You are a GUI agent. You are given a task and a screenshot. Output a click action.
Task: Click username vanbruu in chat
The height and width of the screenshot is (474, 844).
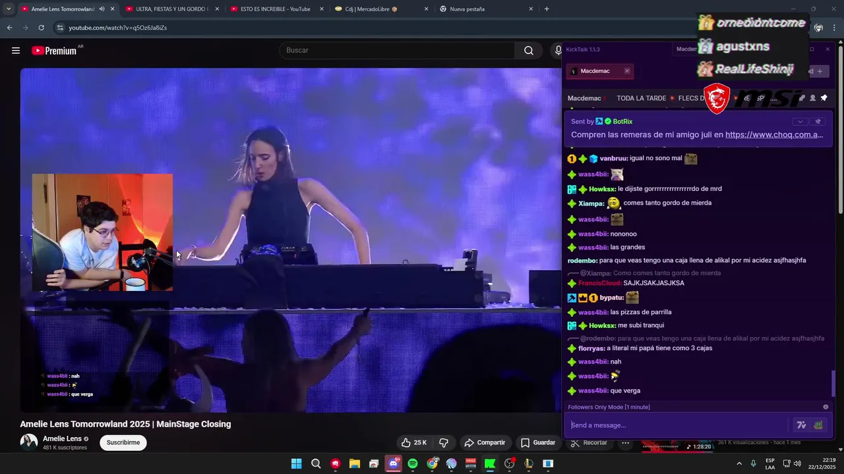click(613, 159)
